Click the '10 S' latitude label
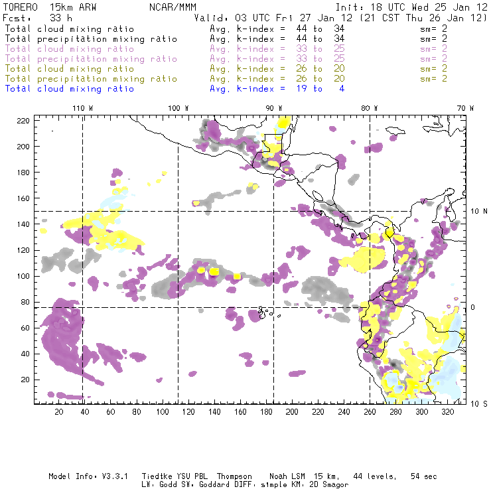Screen dimensions: 491x491 (479, 404)
